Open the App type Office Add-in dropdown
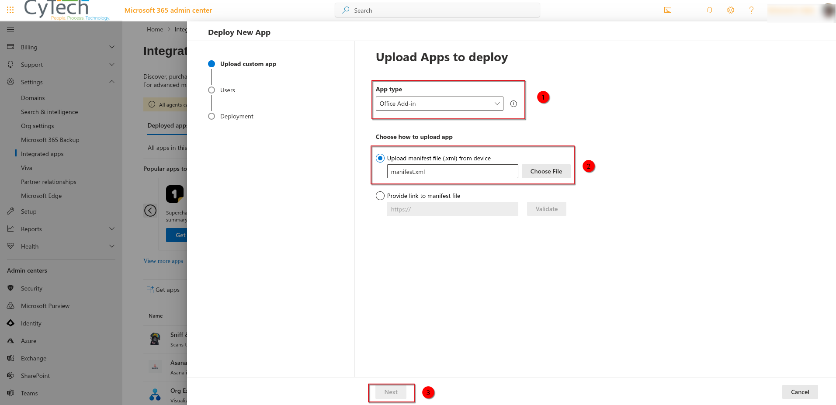Screen dimensions: 836x405 point(439,104)
